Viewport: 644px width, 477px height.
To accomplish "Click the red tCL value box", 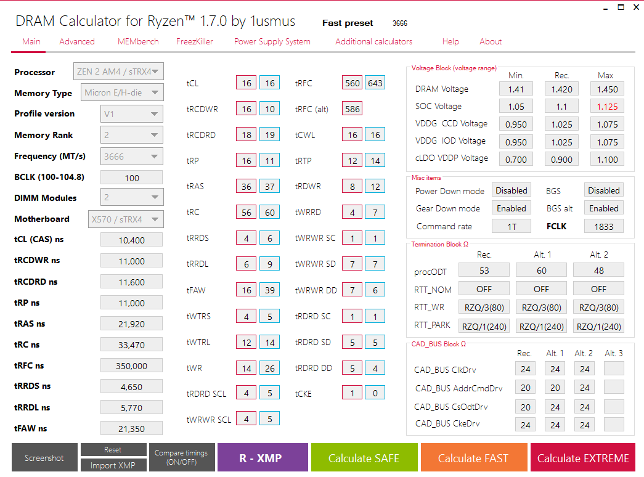I will coord(246,83).
